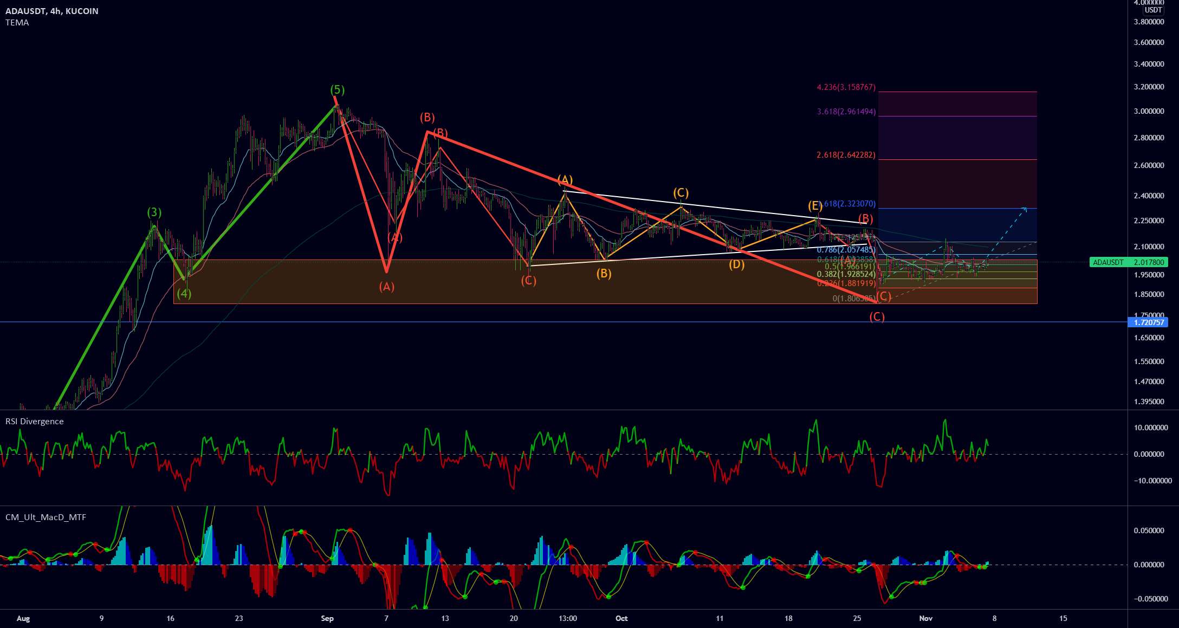Click the CM_Ult_MacD_MTF indicator title
Image resolution: width=1179 pixels, height=628 pixels.
point(46,517)
